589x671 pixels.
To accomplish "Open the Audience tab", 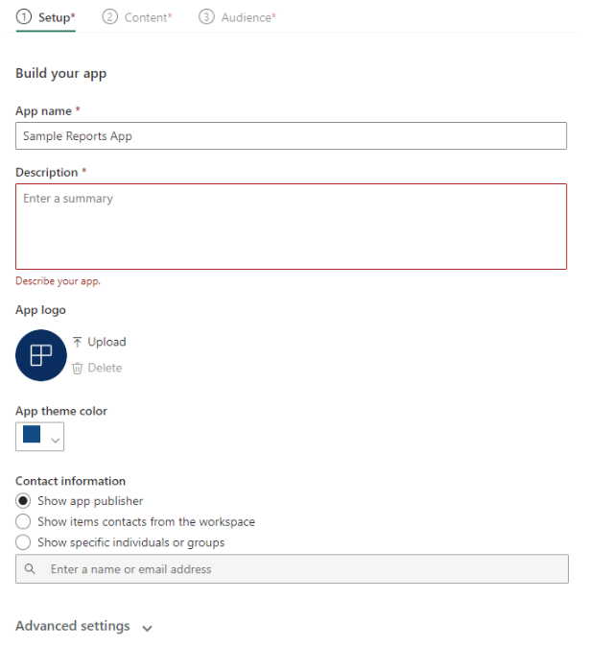I will (247, 17).
